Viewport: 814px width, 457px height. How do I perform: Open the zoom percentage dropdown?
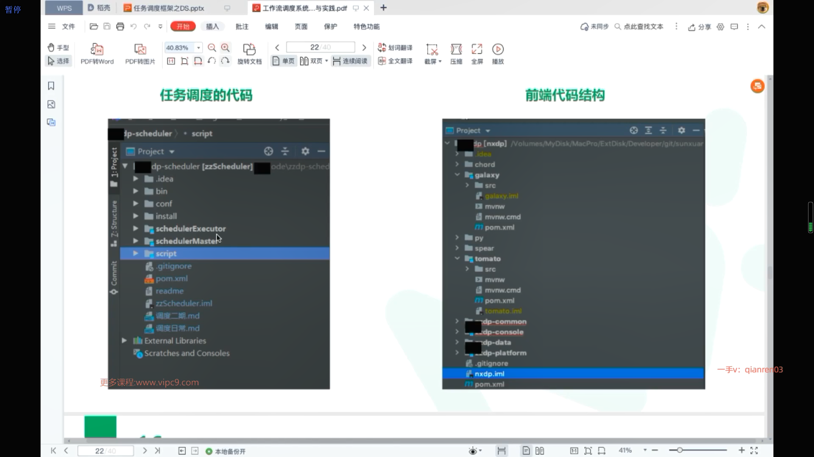point(198,48)
